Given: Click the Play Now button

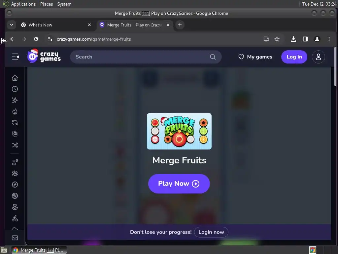Looking at the screenshot, I should click(179, 184).
